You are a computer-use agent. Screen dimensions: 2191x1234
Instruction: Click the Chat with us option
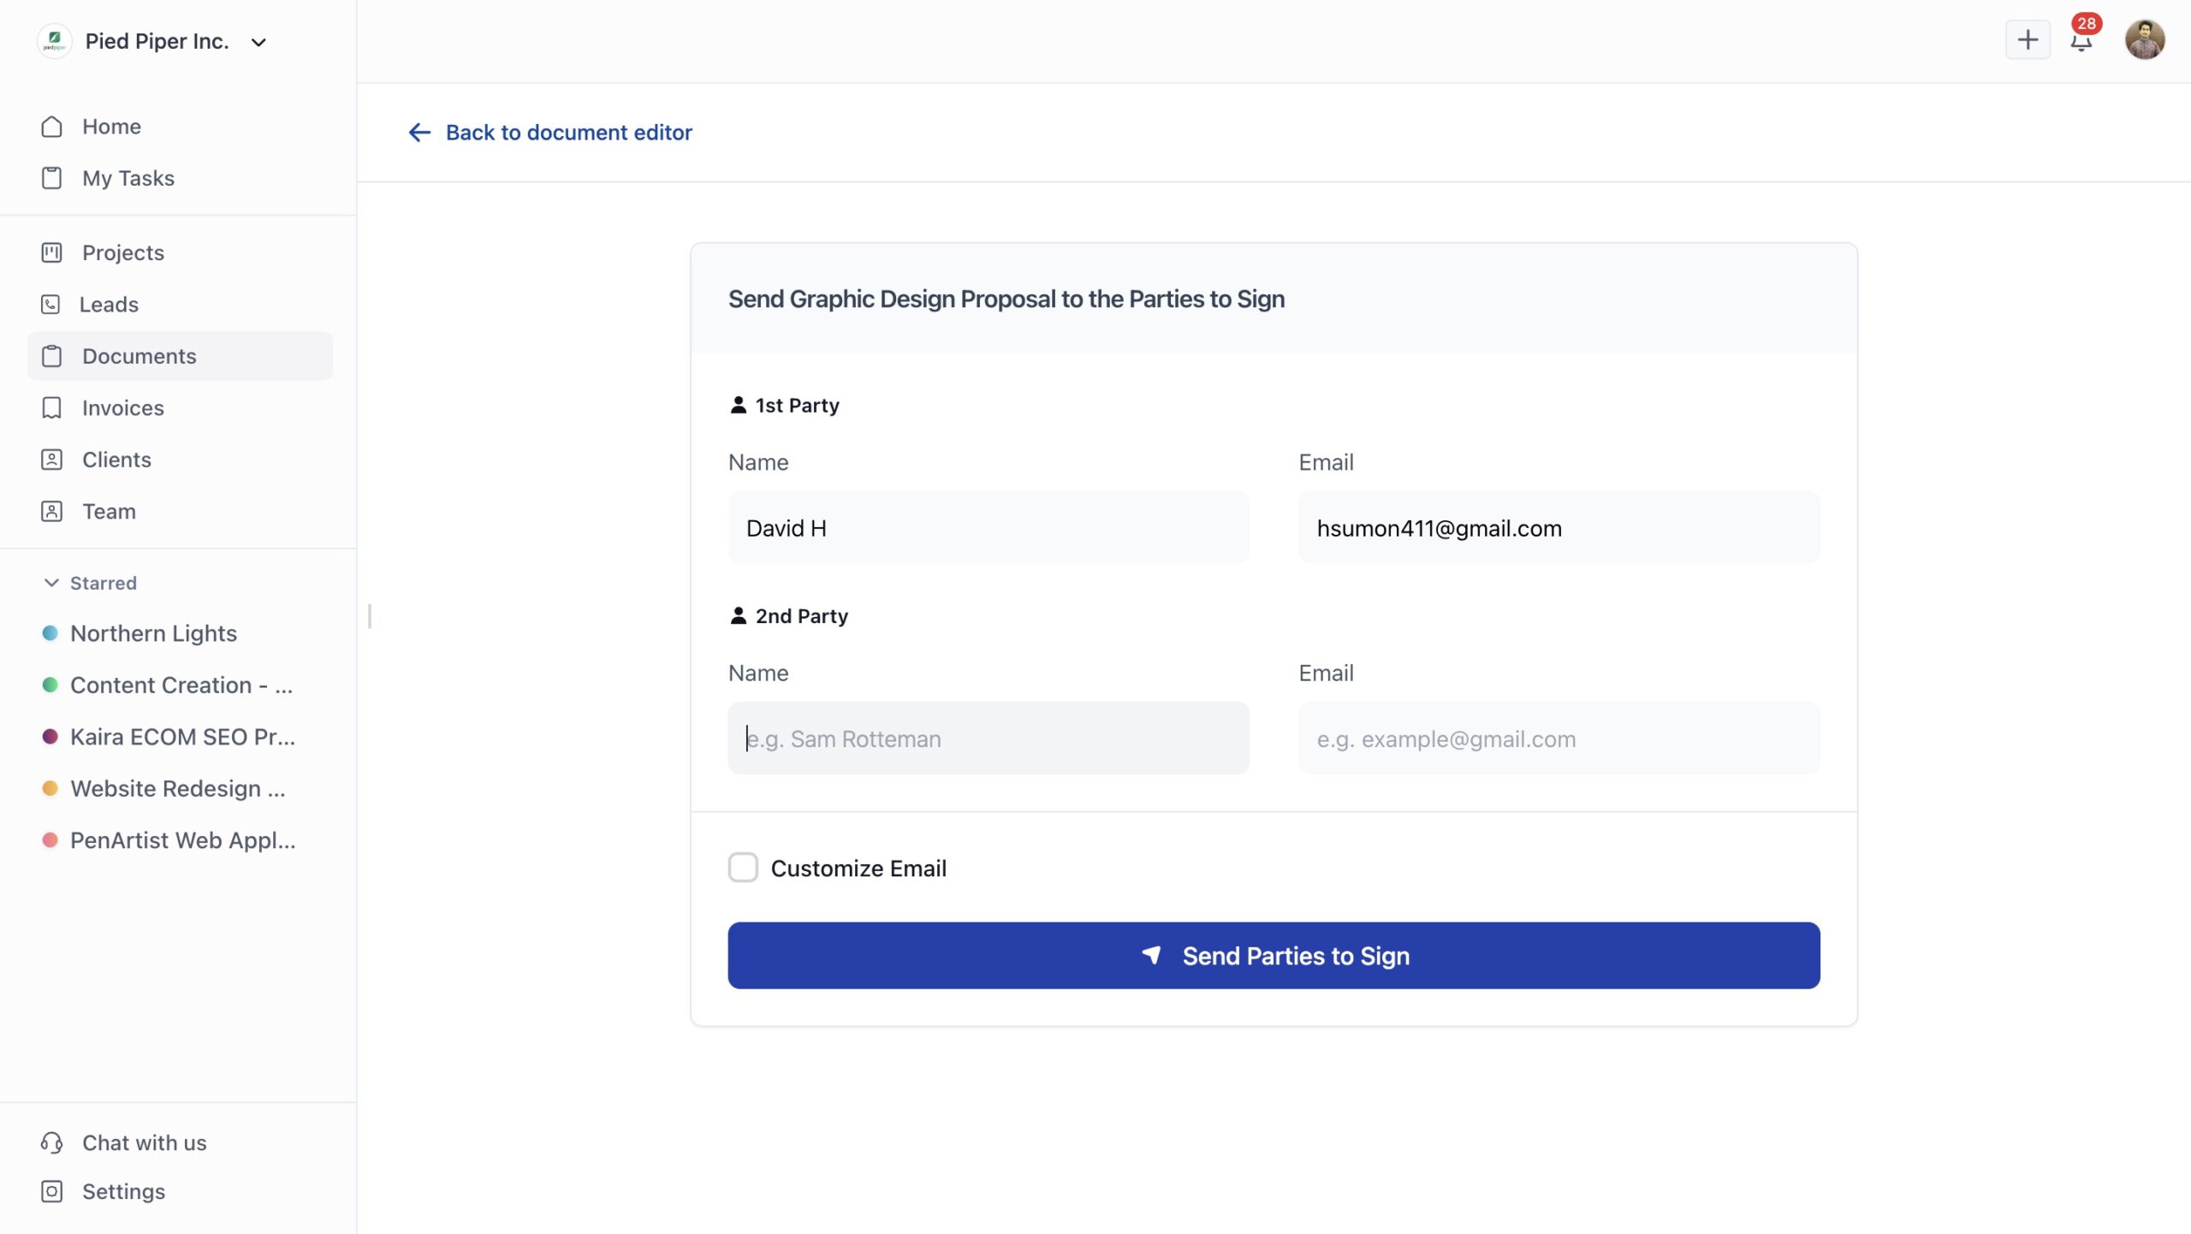click(143, 1142)
